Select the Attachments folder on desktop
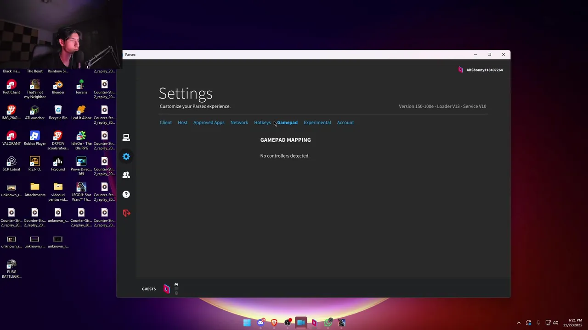The height and width of the screenshot is (330, 588). tap(35, 190)
